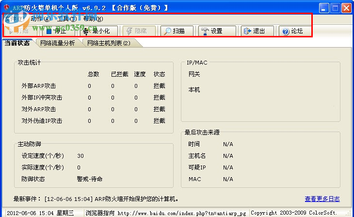The height and width of the screenshot is (217, 354).
Task: Click the 拦截 status of 对外伪造IP攻击
Action: click(x=159, y=121)
